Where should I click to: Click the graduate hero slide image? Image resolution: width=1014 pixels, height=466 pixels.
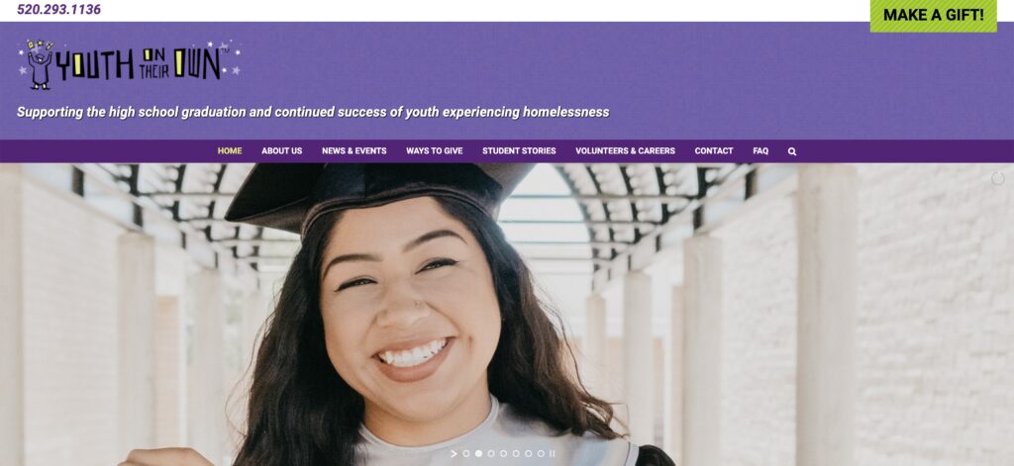point(507,315)
